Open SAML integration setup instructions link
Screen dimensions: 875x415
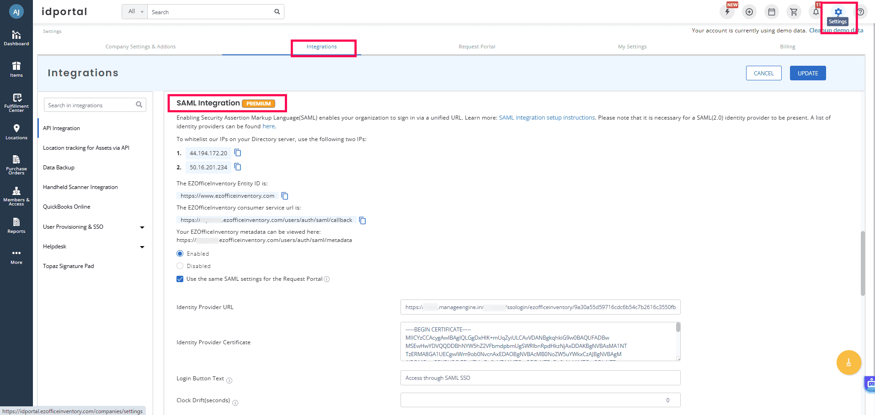click(547, 117)
